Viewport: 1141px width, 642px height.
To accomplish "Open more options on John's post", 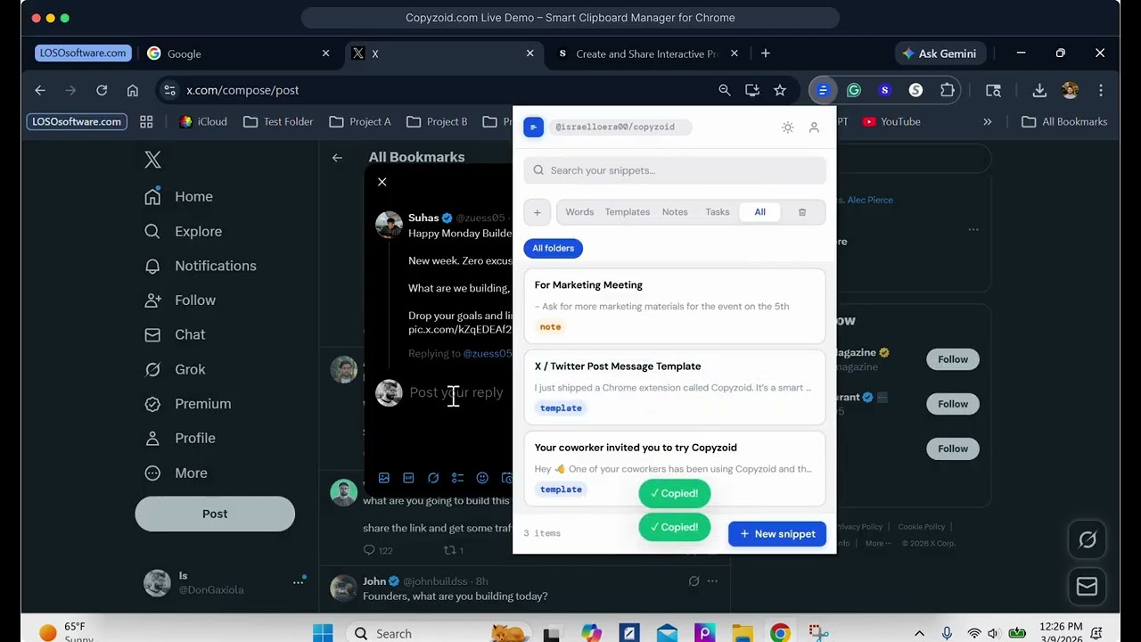I will point(712,581).
